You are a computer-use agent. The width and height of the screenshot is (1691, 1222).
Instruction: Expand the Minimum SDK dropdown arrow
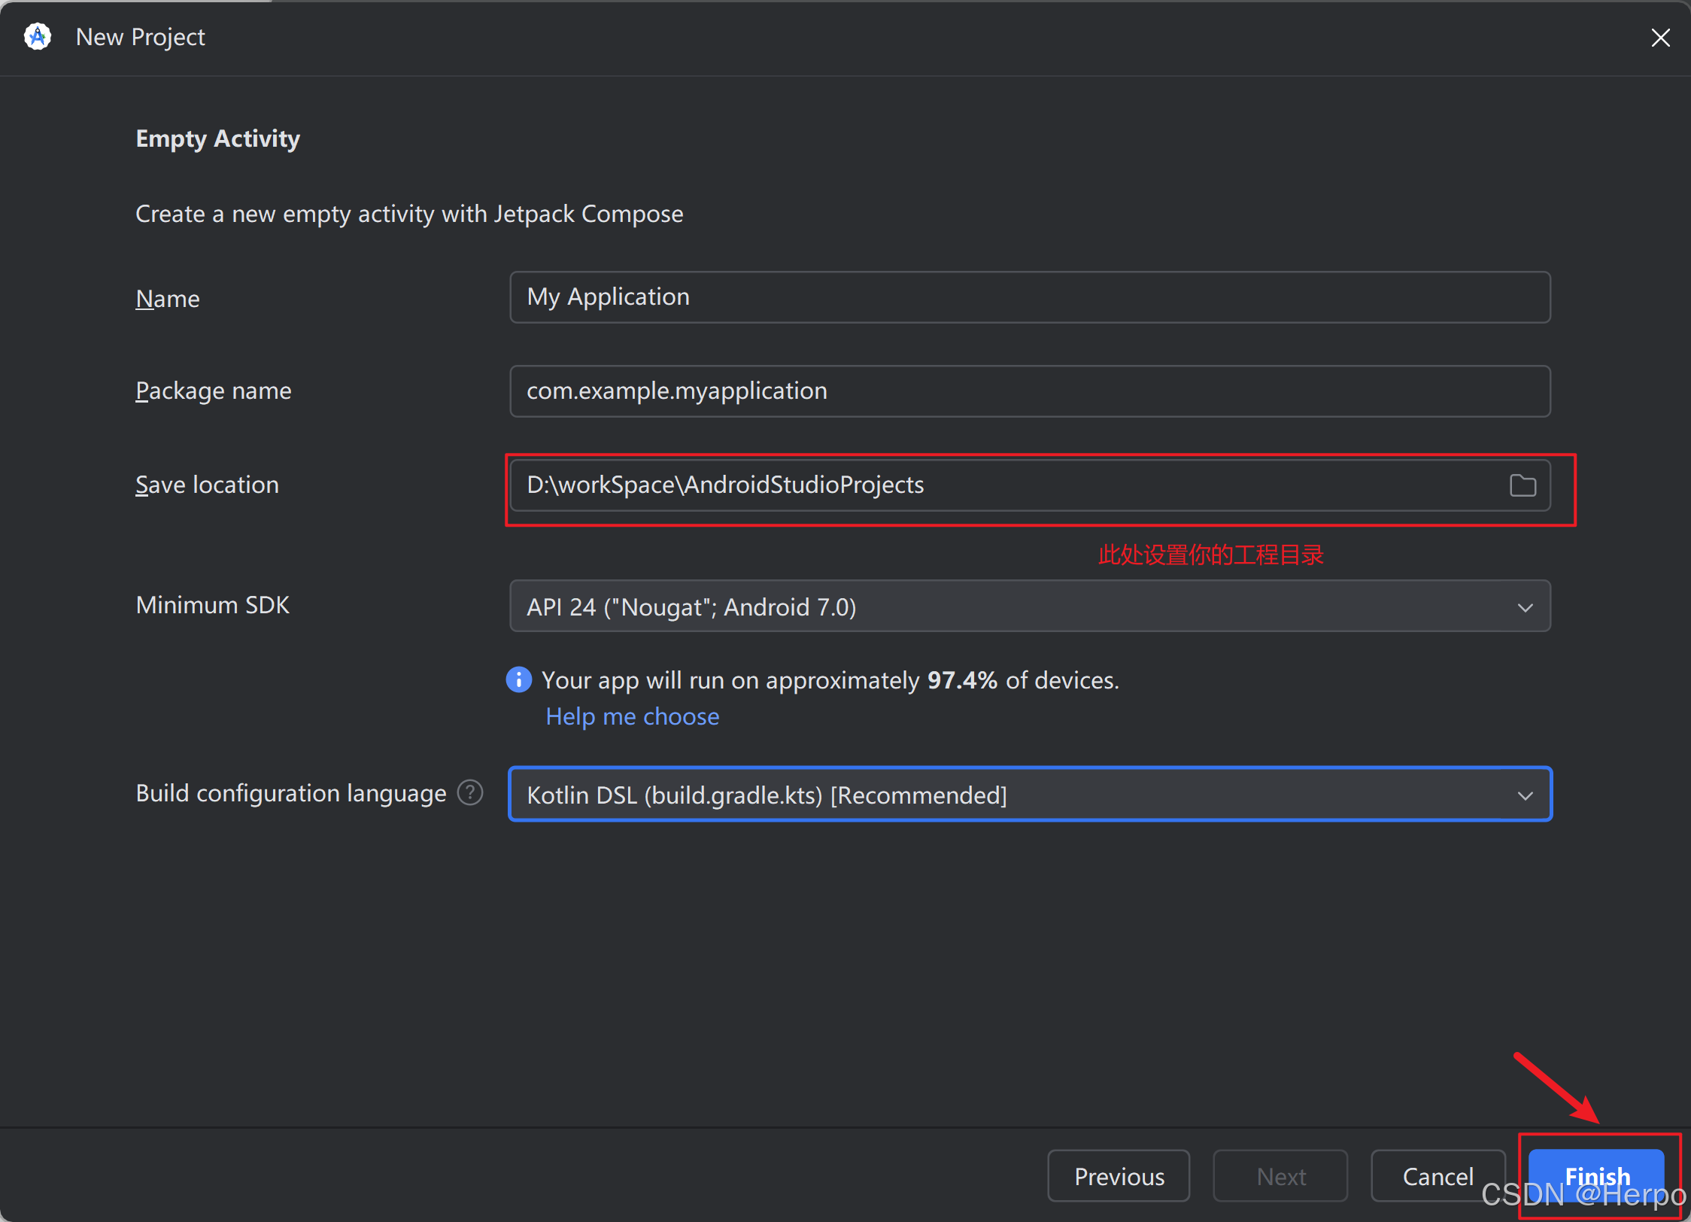(1525, 607)
